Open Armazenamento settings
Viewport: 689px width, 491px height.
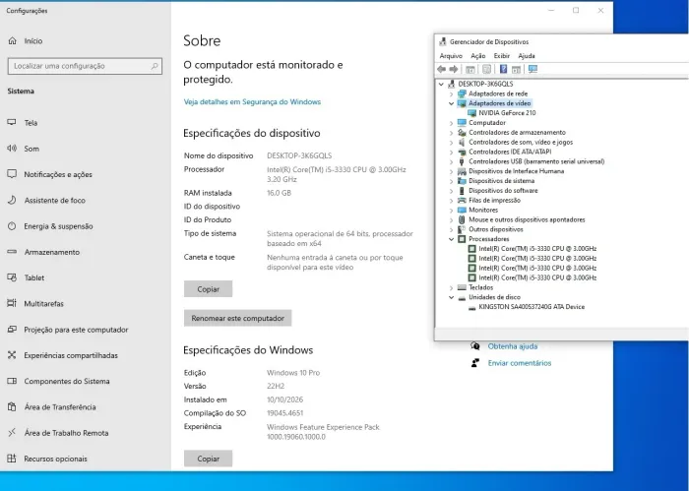(x=52, y=252)
